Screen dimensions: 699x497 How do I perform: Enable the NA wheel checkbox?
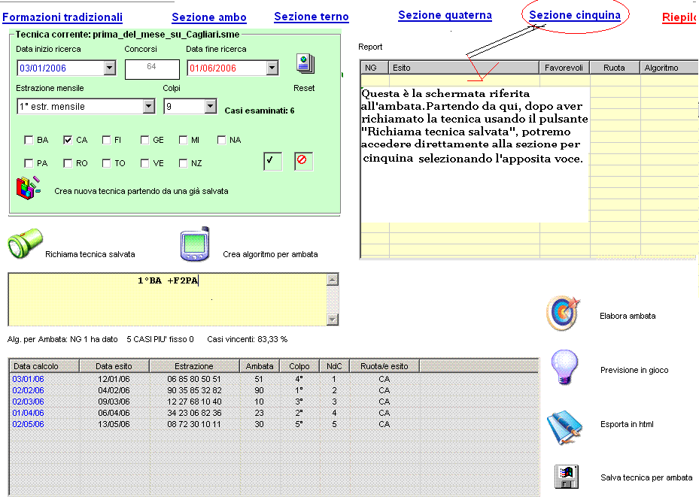pyautogui.click(x=221, y=141)
